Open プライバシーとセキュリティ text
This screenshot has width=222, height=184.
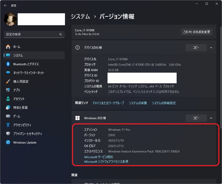(27, 134)
